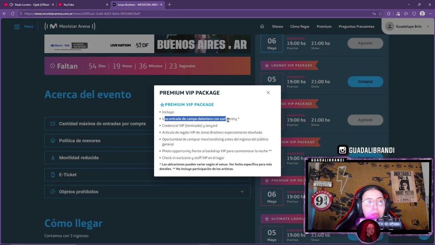The image size is (435, 245).
Task: Click the Cómo llegar section heading
Action: [x=73, y=223]
